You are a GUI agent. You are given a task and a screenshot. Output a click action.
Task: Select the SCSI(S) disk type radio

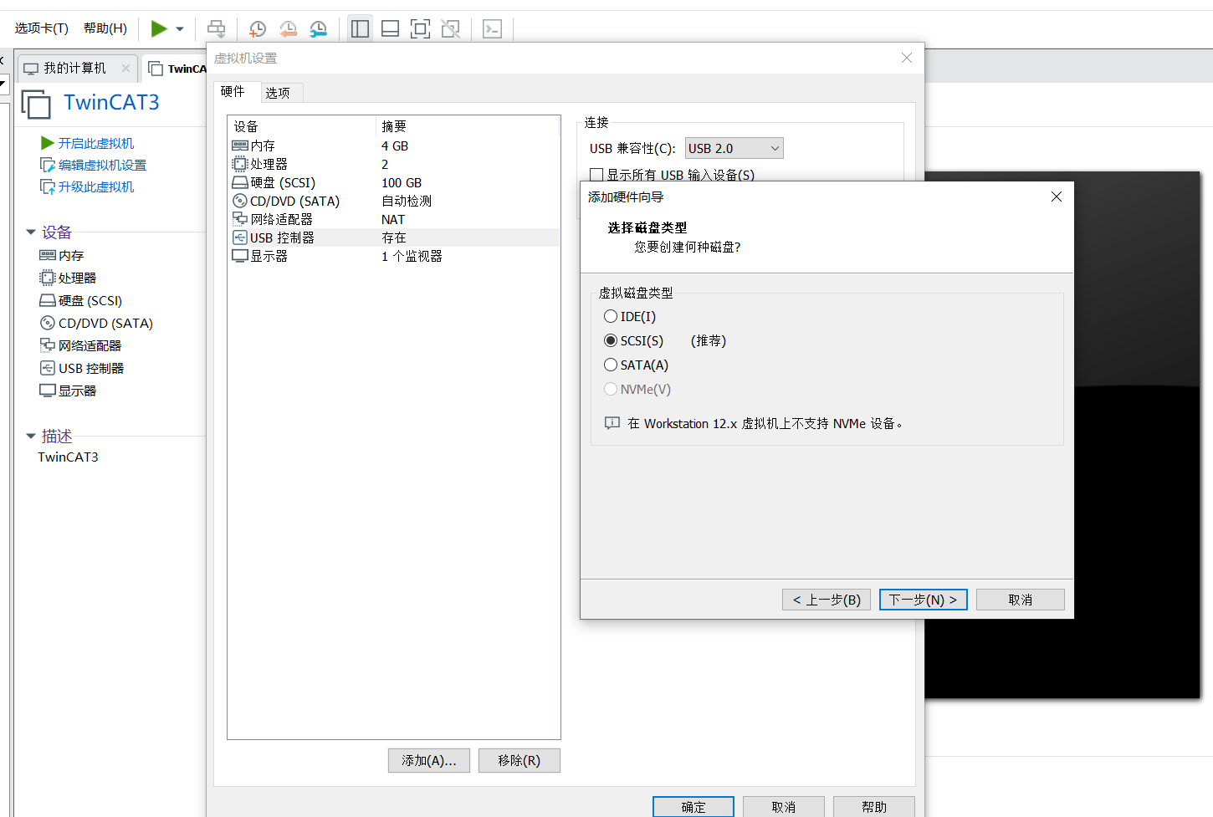click(611, 340)
